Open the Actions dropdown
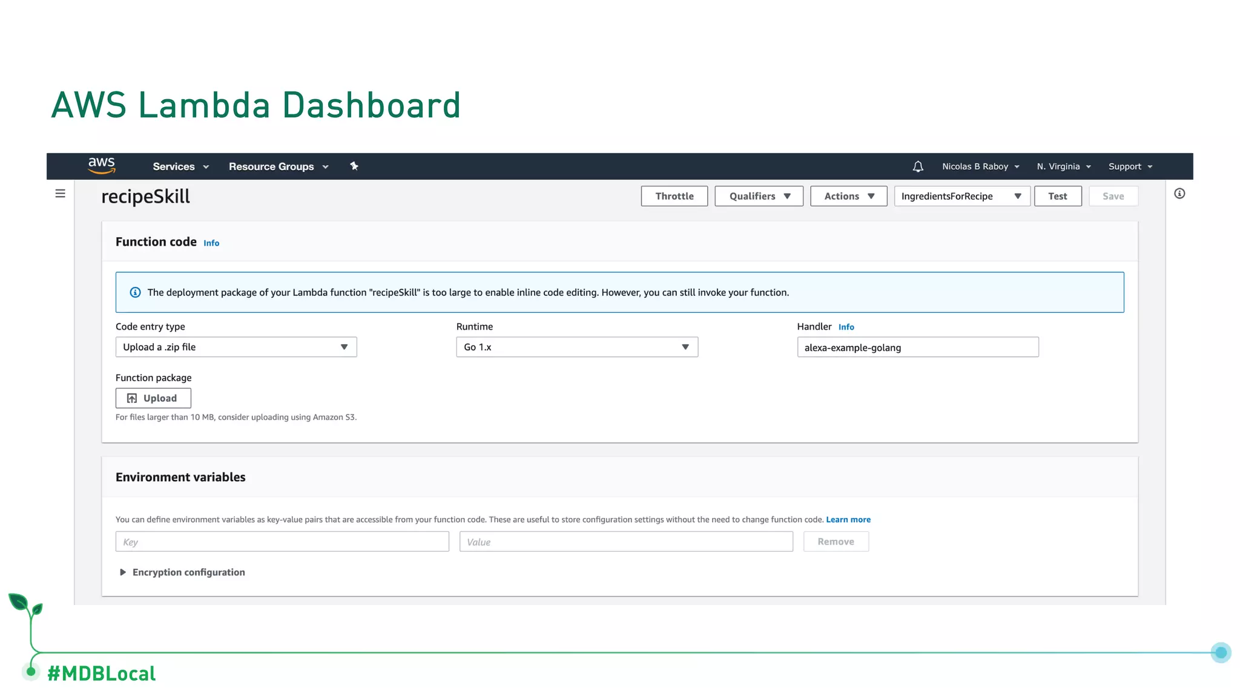This screenshot has height=697, width=1240. coord(849,196)
